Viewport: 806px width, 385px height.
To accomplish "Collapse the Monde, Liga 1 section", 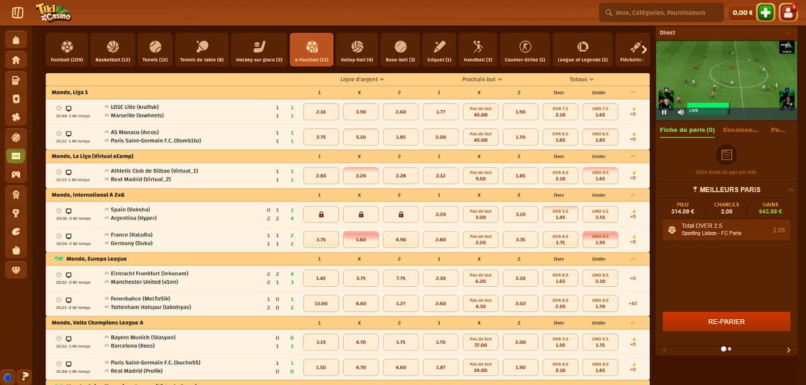I will [632, 92].
